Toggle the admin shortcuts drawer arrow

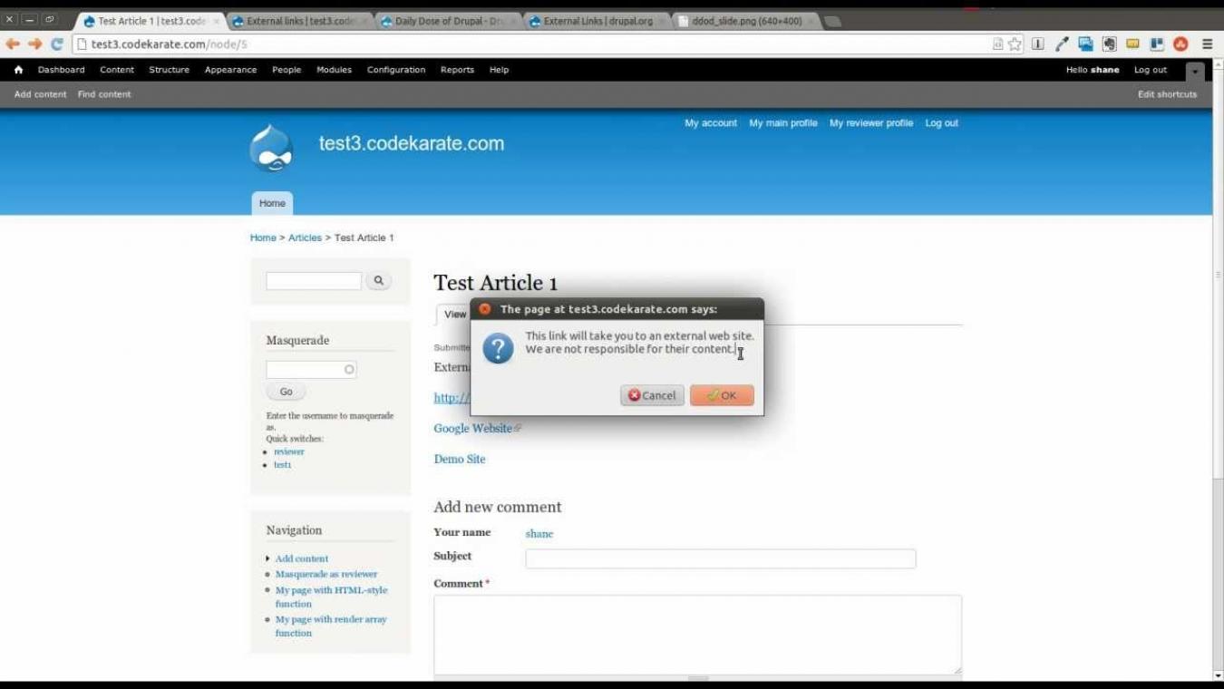click(x=1195, y=71)
